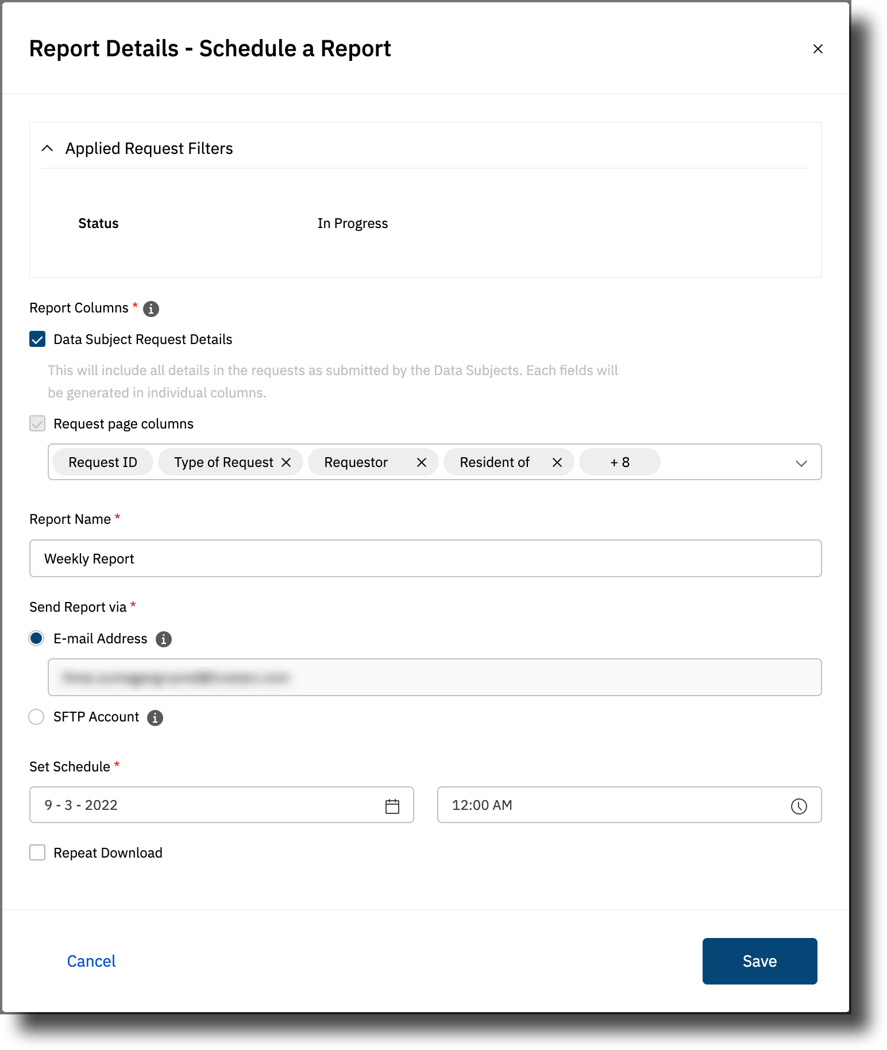The height and width of the screenshot is (1050, 887).
Task: Click the Request ID column chip
Action: pos(103,462)
